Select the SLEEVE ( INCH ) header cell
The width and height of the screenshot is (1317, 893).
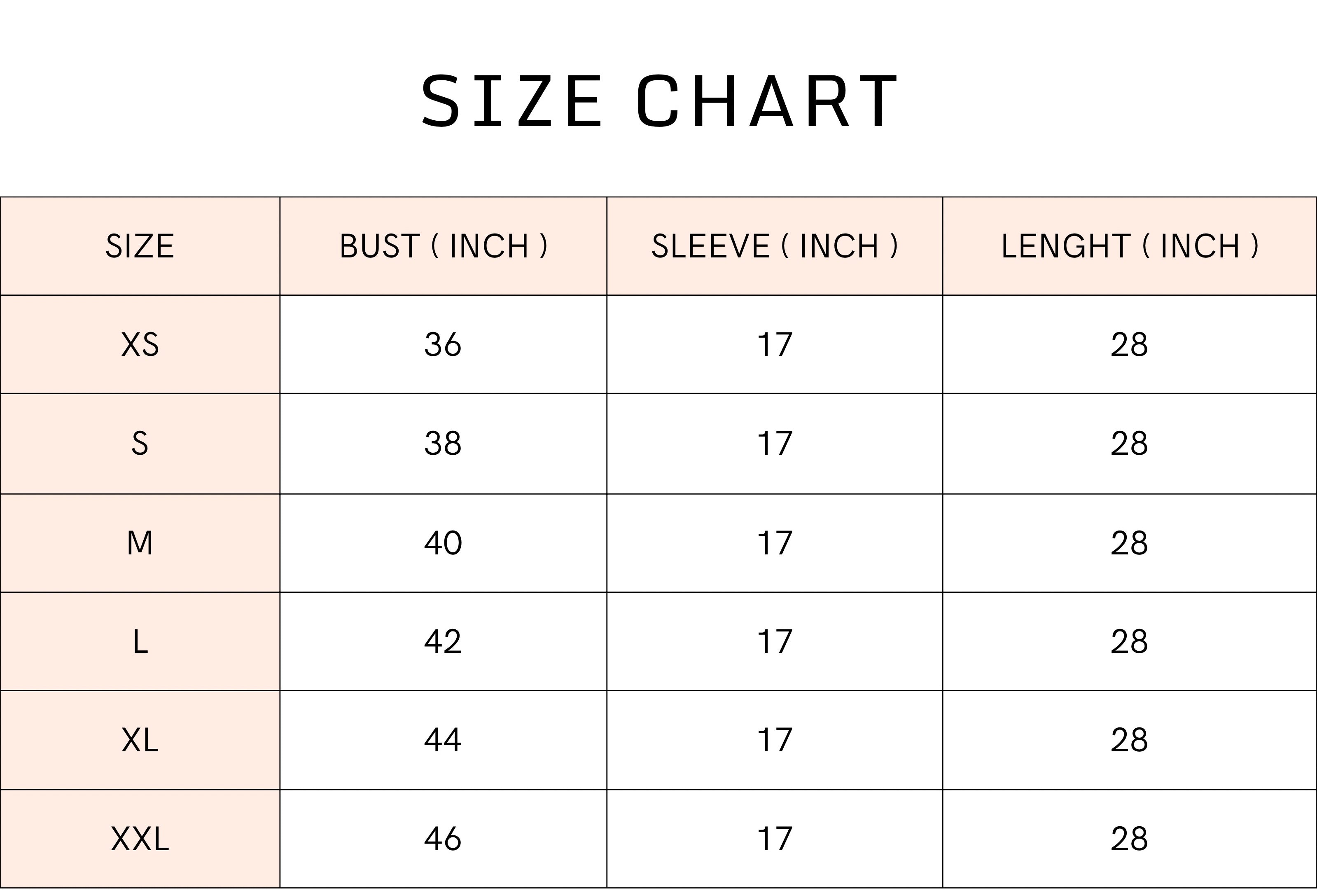tap(774, 246)
